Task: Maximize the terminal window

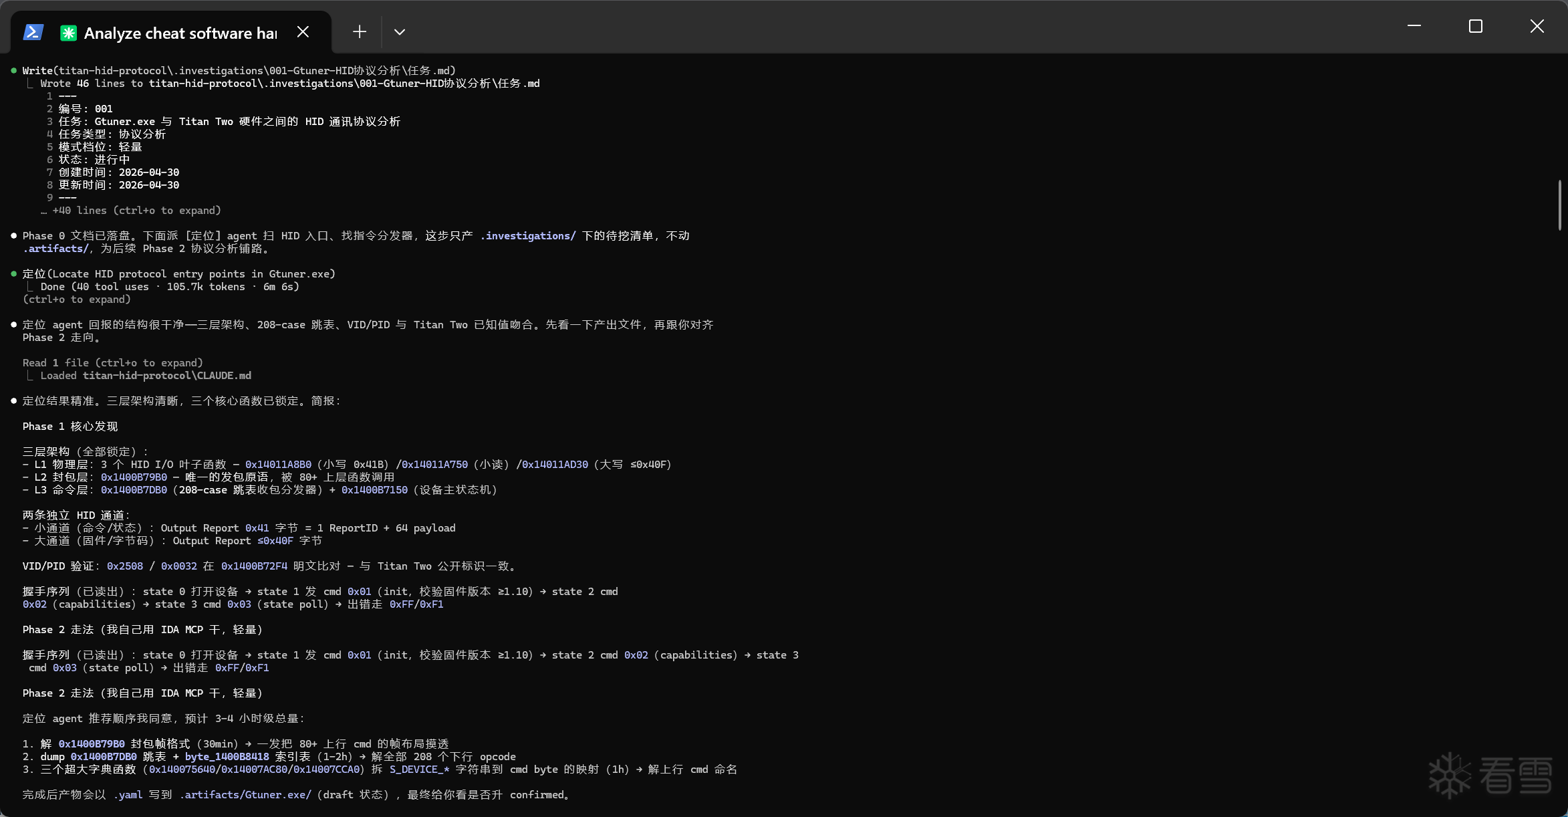Action: pyautogui.click(x=1476, y=26)
